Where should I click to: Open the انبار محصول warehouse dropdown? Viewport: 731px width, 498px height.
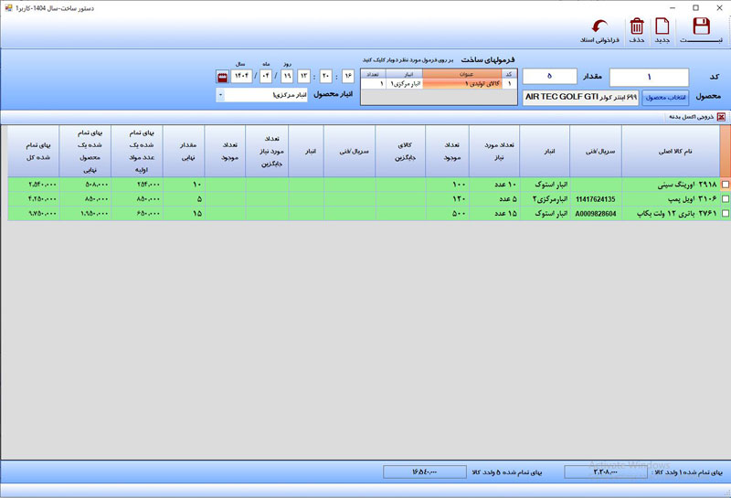[x=221, y=95]
